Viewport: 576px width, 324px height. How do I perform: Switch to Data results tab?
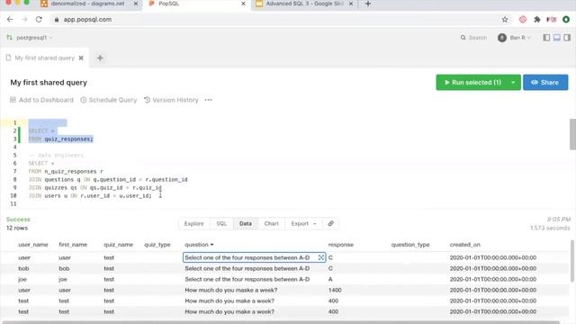click(246, 224)
